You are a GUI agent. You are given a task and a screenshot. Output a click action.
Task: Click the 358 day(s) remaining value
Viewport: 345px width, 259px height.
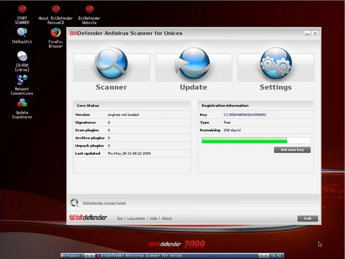click(x=232, y=130)
